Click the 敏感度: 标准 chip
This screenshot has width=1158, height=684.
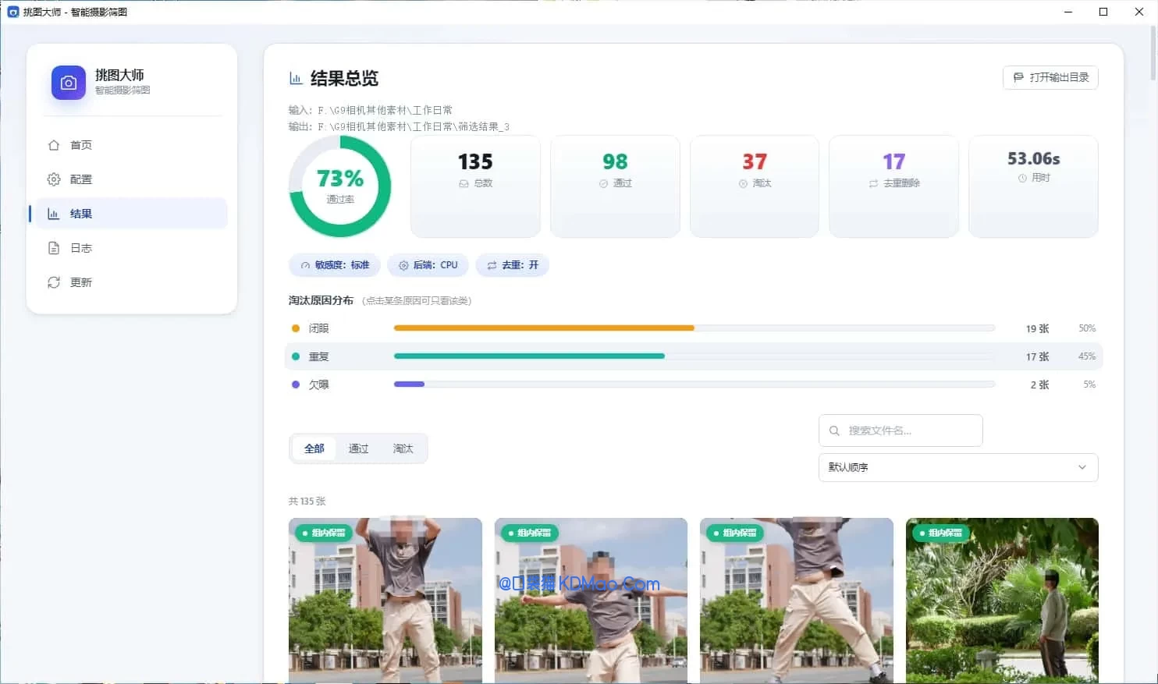335,265
